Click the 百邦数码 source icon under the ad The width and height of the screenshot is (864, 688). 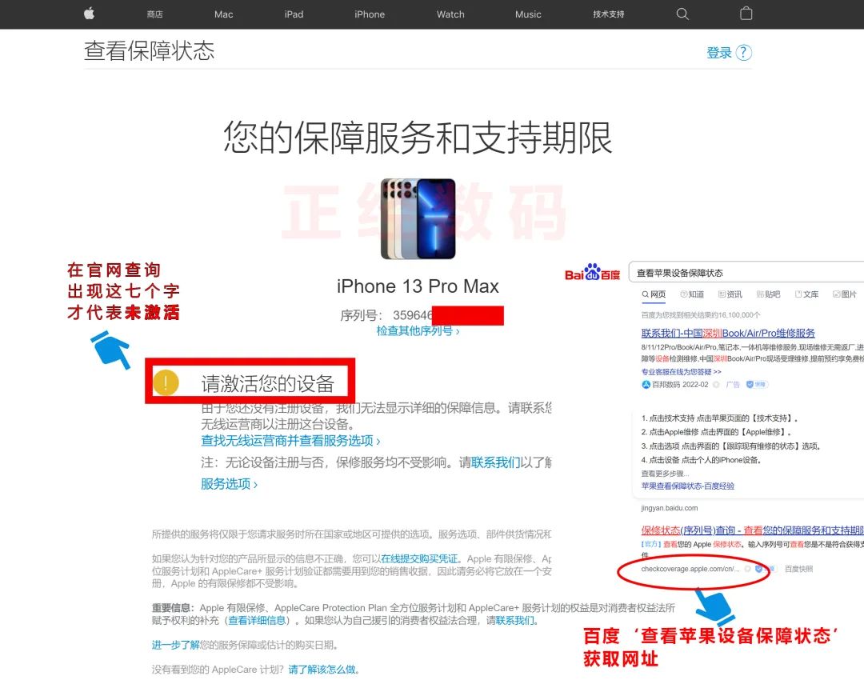[x=646, y=384]
